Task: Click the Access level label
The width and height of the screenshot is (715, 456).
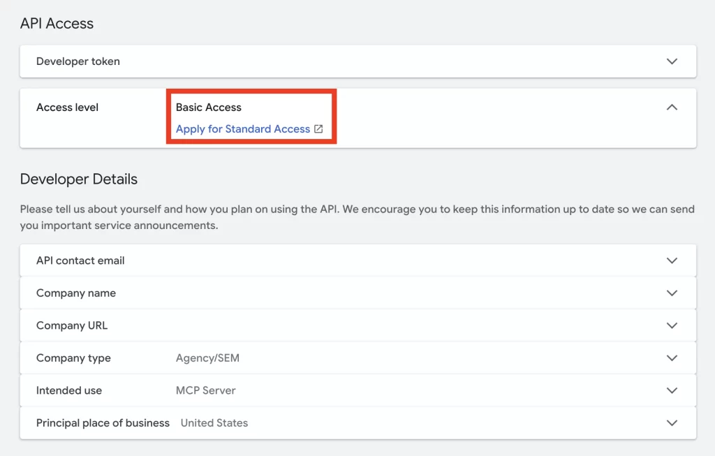Action: pos(67,108)
